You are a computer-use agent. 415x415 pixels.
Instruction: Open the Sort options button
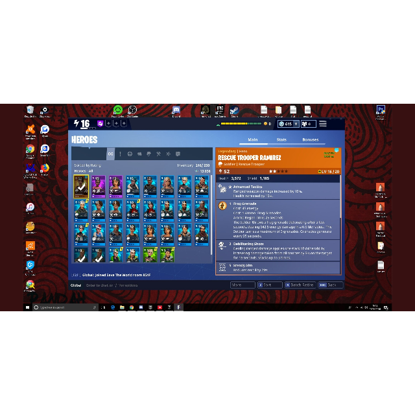click(x=270, y=285)
